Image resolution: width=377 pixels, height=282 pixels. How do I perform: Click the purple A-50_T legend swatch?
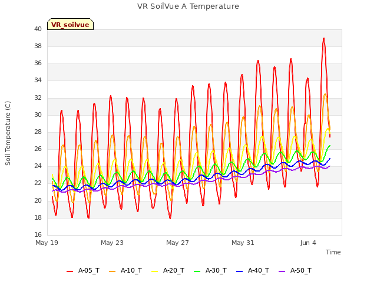pos(282,271)
